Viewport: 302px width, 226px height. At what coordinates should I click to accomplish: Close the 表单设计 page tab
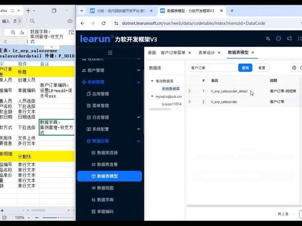(x=219, y=53)
